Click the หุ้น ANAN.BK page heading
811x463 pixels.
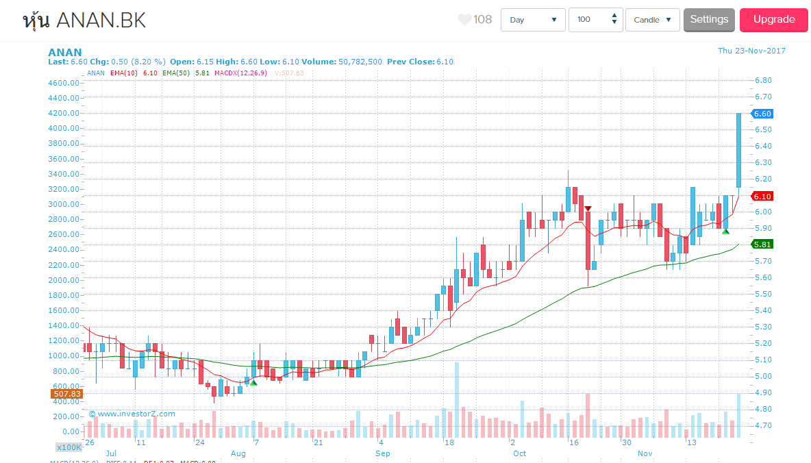point(84,20)
